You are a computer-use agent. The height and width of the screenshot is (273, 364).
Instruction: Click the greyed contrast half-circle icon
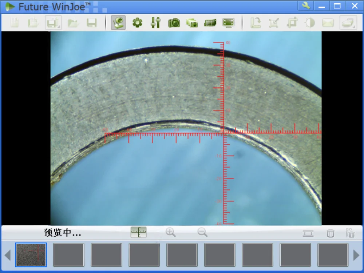click(x=310, y=23)
